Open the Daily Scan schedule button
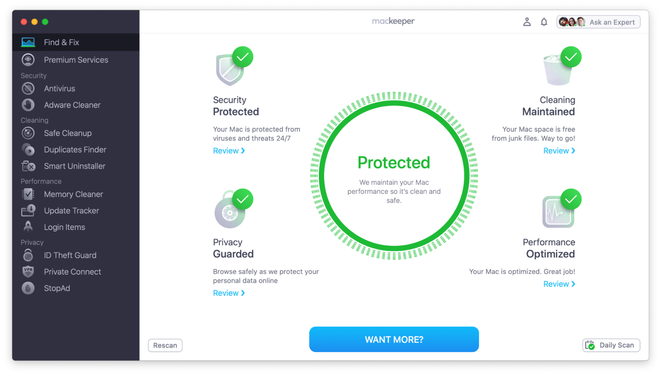Screen dimensions: 661x375 611,345
